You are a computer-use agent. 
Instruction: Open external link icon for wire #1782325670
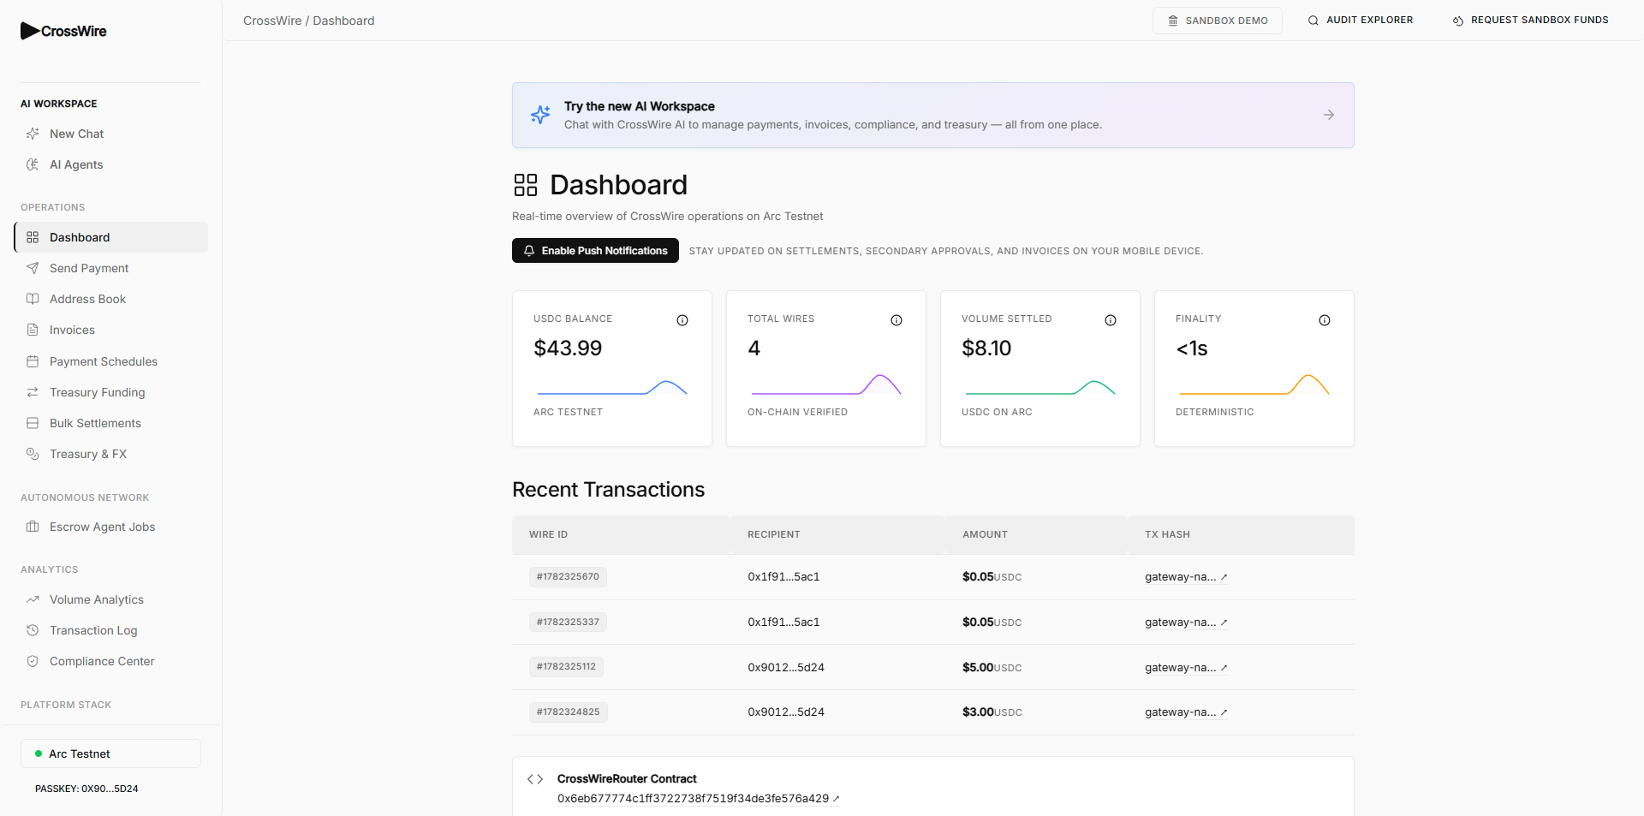tap(1224, 577)
